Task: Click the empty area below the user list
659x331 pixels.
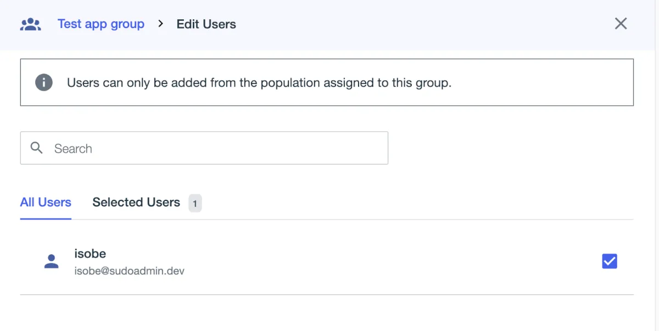Action: (329, 314)
